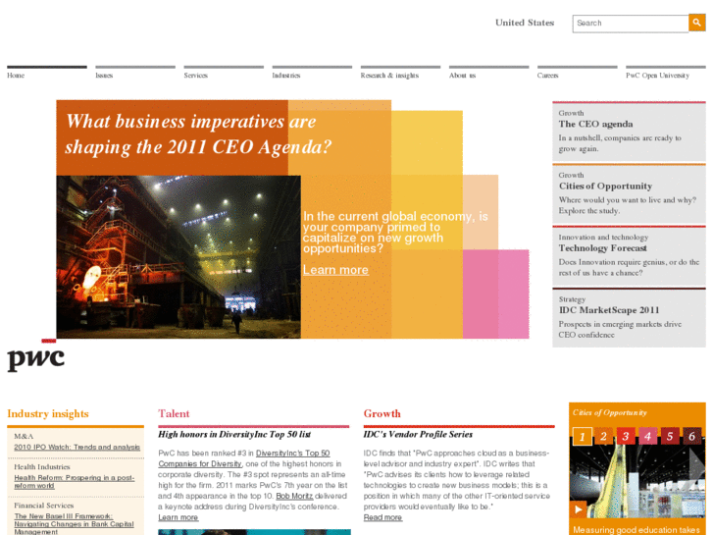Viewport: 713px width, 535px height.
Task: Click the orange search magnifier button
Action: [696, 23]
